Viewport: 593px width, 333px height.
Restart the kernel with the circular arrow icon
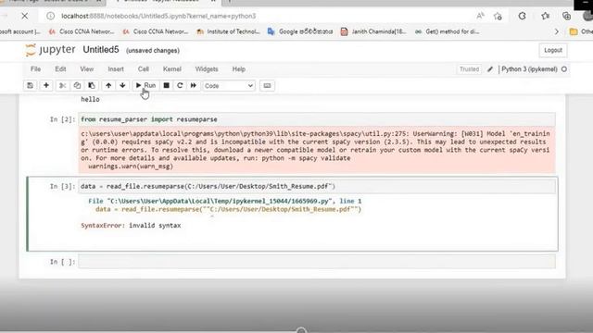click(180, 86)
